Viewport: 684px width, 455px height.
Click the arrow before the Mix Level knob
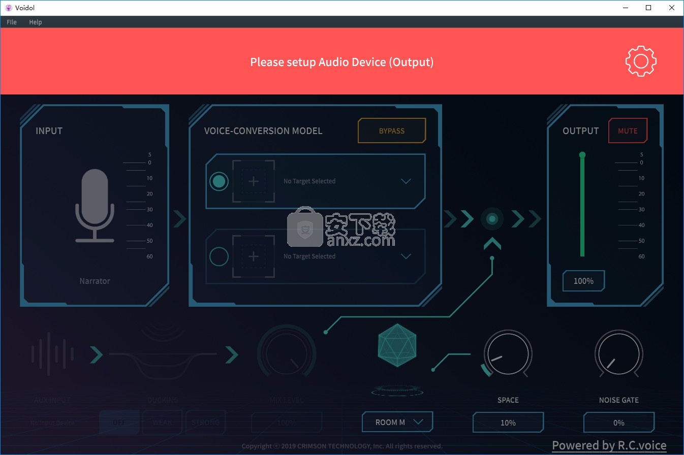232,354
